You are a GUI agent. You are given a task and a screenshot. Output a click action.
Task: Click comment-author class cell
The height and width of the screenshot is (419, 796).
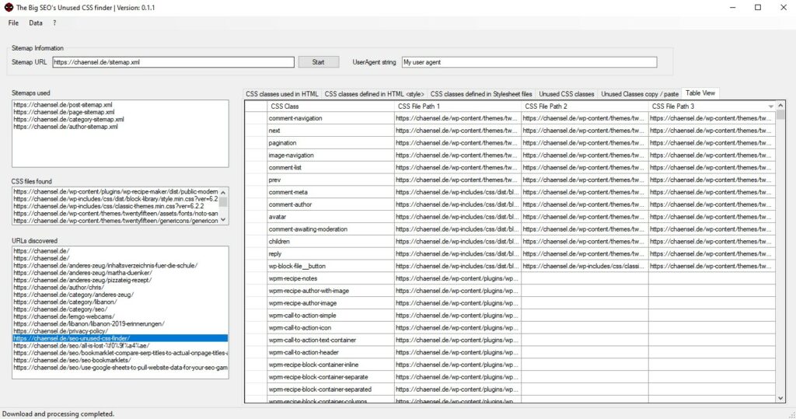click(x=330, y=204)
